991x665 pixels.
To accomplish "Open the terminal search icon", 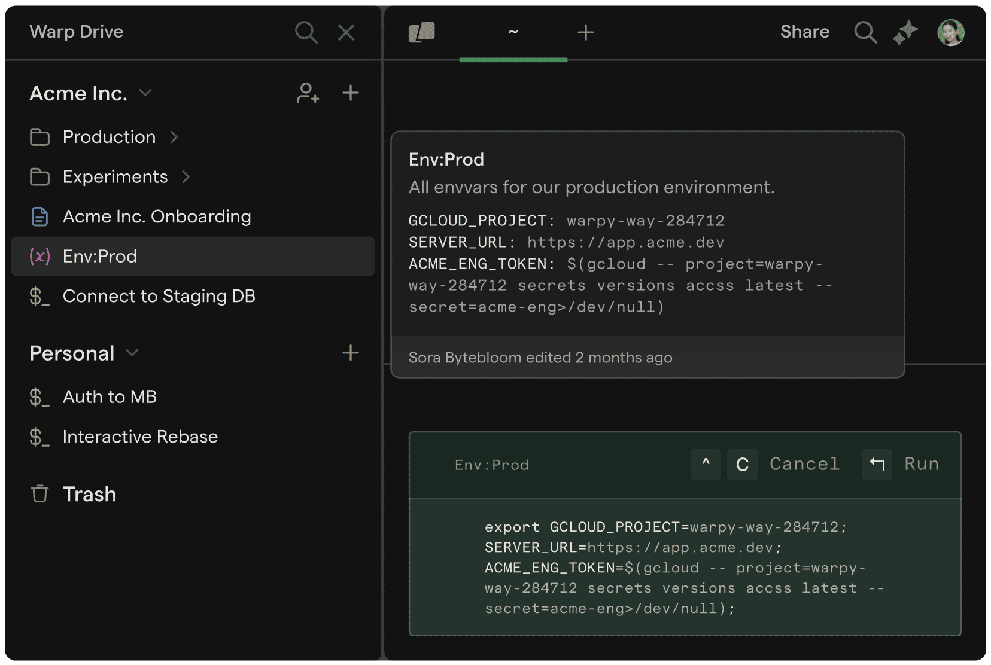I will [865, 32].
